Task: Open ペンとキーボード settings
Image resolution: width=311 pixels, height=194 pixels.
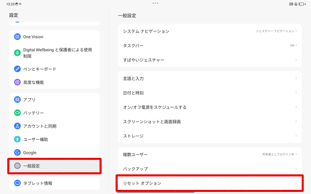Action: pyautogui.click(x=54, y=69)
